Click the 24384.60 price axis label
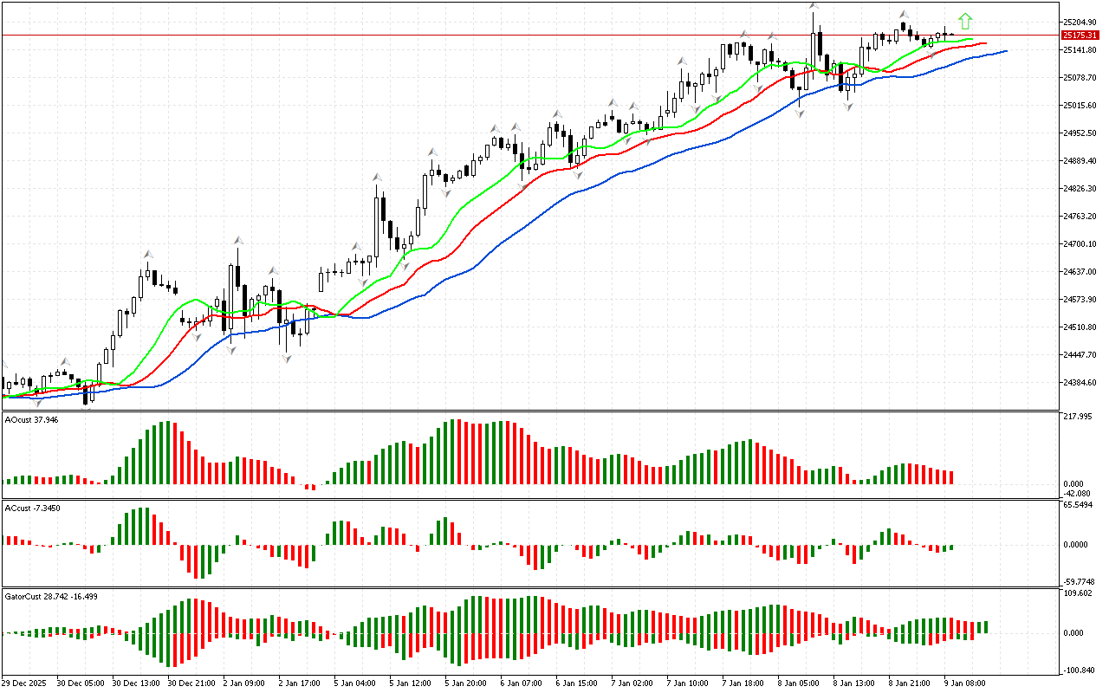This screenshot has width=1109, height=693. pyautogui.click(x=1080, y=383)
